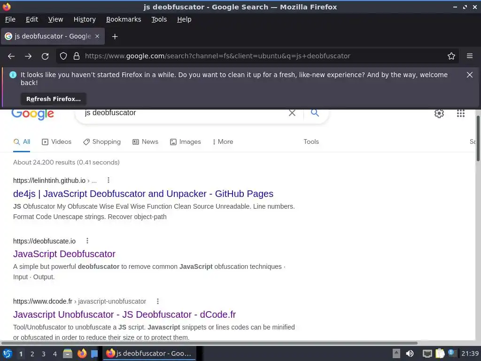This screenshot has width=481, height=361.
Task: Reload the page with the refresh icon
Action: click(45, 56)
